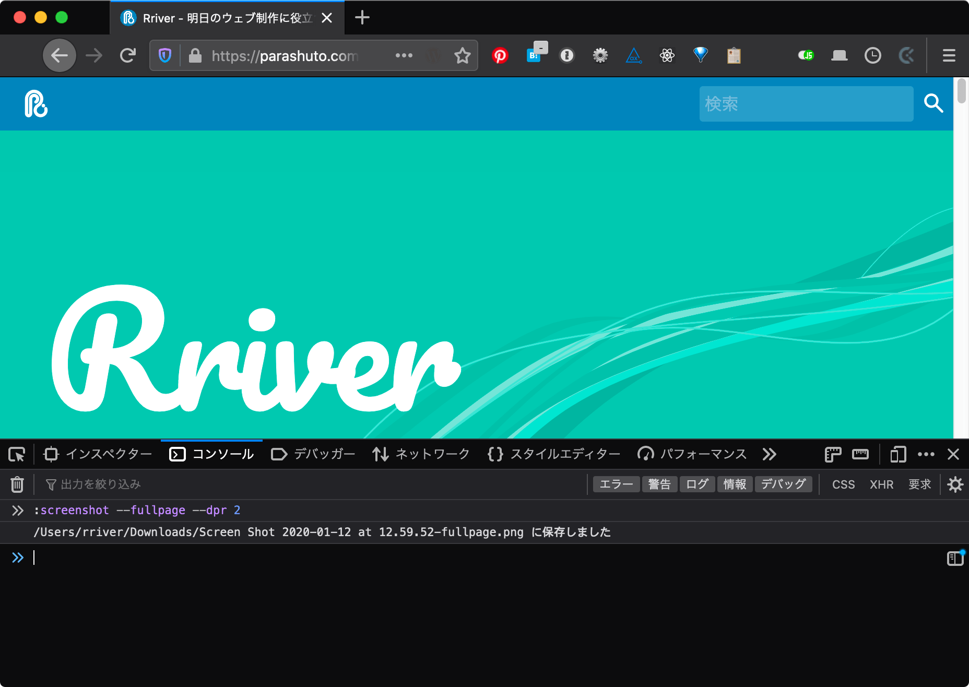
Task: Click the Hatena Bookmark extension icon
Action: [536, 53]
